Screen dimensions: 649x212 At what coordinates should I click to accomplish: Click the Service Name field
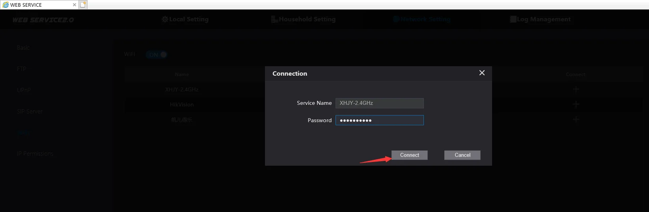coord(379,103)
